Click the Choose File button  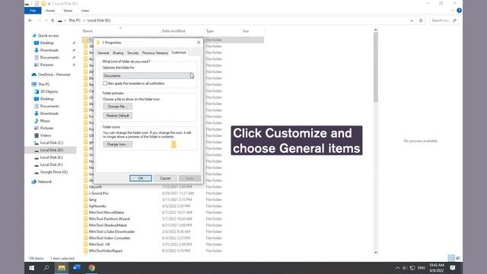(117, 107)
